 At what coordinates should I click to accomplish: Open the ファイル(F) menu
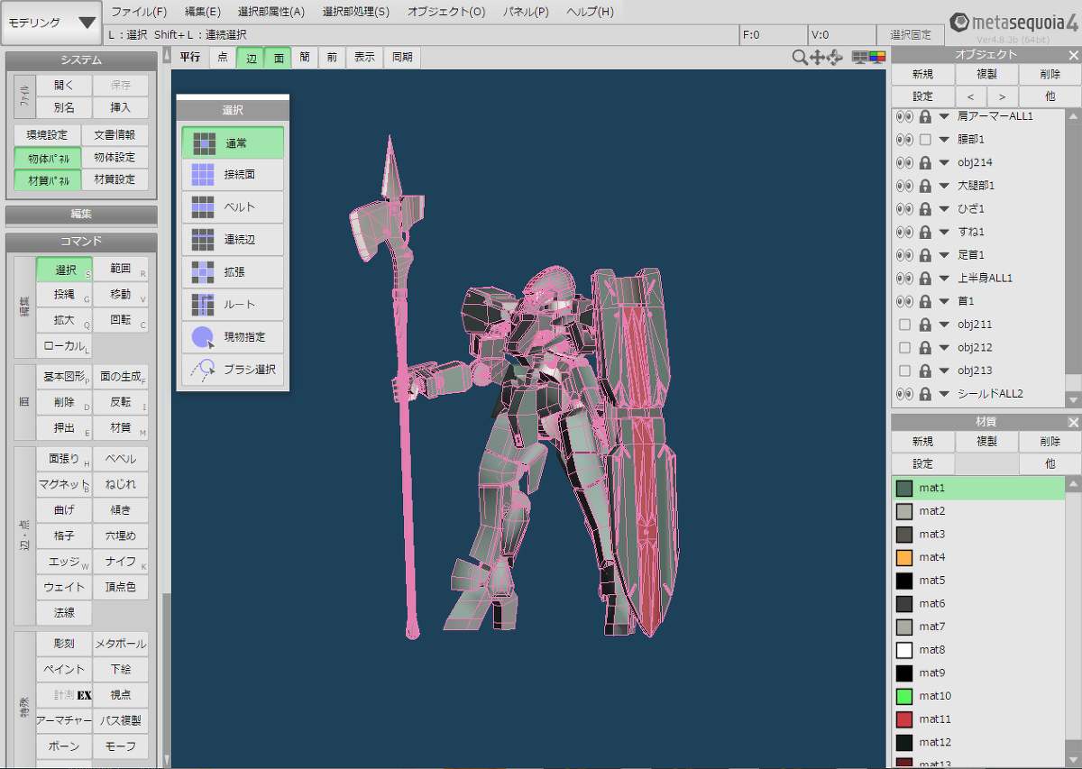tap(139, 12)
